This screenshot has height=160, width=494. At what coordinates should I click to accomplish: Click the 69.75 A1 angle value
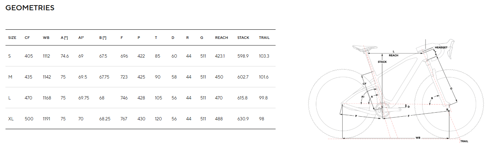[84, 98]
